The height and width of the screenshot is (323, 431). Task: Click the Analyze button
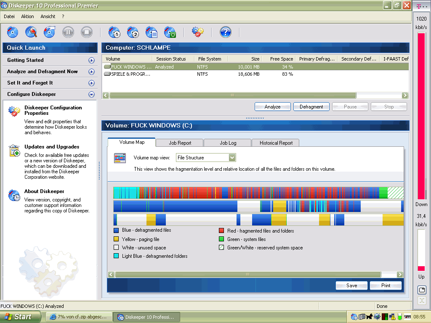(x=272, y=107)
